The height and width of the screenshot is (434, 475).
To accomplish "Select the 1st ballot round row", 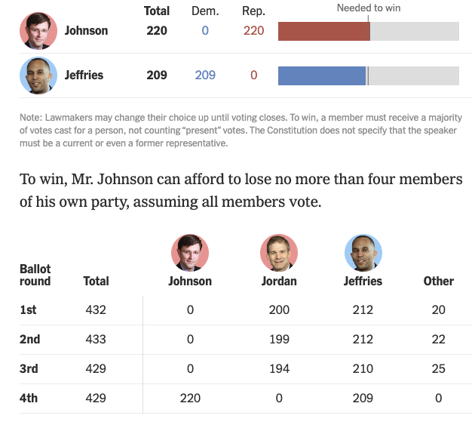I will [x=29, y=309].
